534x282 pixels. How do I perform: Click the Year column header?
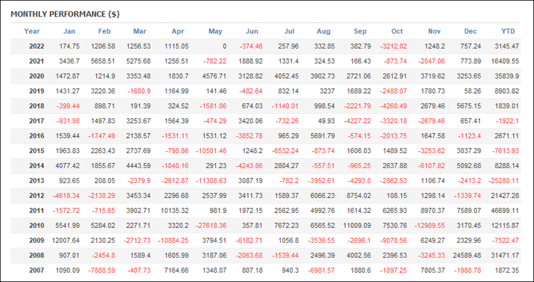[x=32, y=31]
